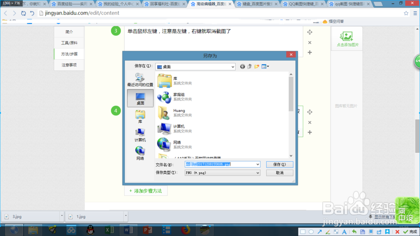Image resolution: width=420 pixels, height=236 pixels.
Task: Add a step below step 3 with plus icon
Action: coord(310,52)
